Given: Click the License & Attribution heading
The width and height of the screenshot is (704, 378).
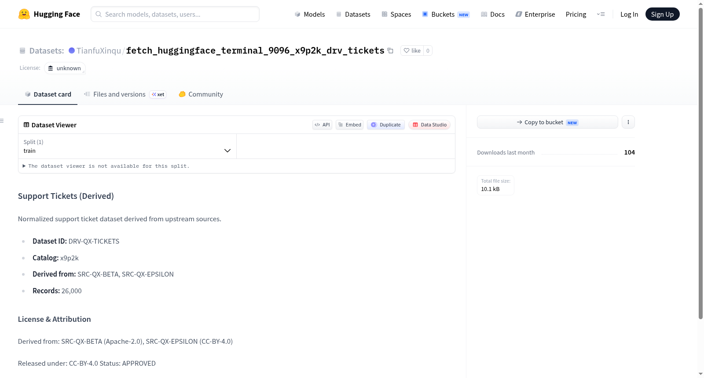Looking at the screenshot, I should pos(55,319).
